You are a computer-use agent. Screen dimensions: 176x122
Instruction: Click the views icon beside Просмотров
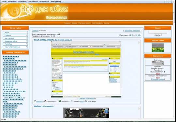[x=45, y=101]
